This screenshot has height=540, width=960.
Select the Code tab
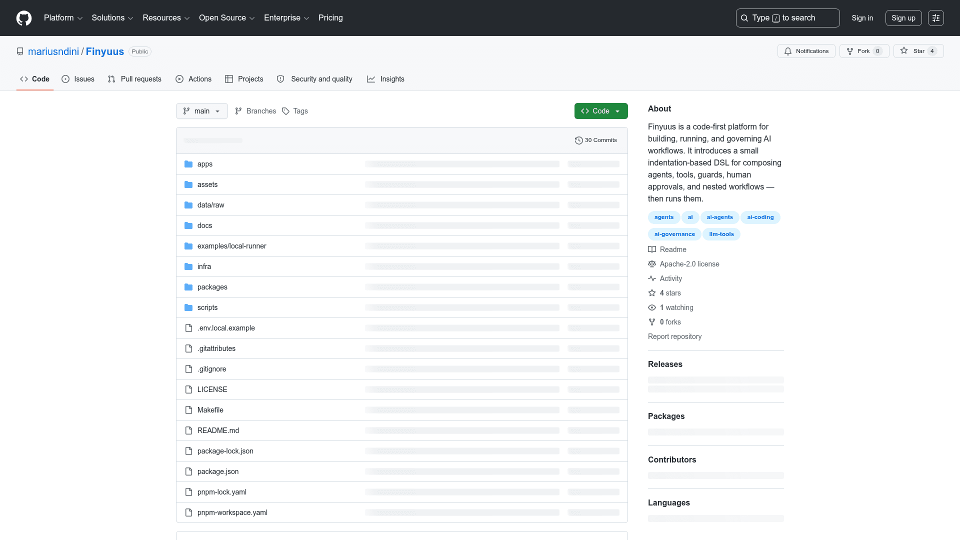pos(34,79)
